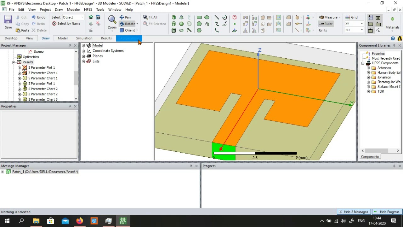This screenshot has height=227, width=403.
Task: Open File Explorer from the taskbar
Action: pyautogui.click(x=36, y=221)
